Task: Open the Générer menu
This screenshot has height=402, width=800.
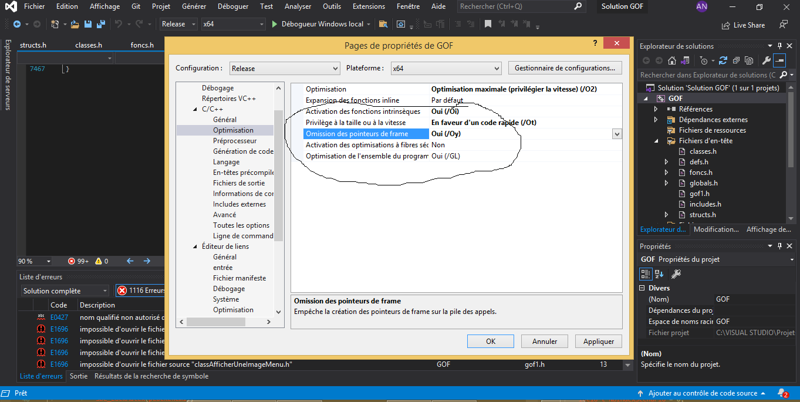Action: click(x=194, y=6)
